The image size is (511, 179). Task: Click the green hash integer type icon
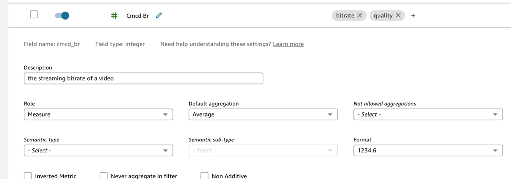point(115,16)
